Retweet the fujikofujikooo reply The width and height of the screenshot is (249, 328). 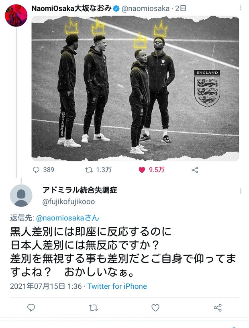pyautogui.click(x=93, y=308)
